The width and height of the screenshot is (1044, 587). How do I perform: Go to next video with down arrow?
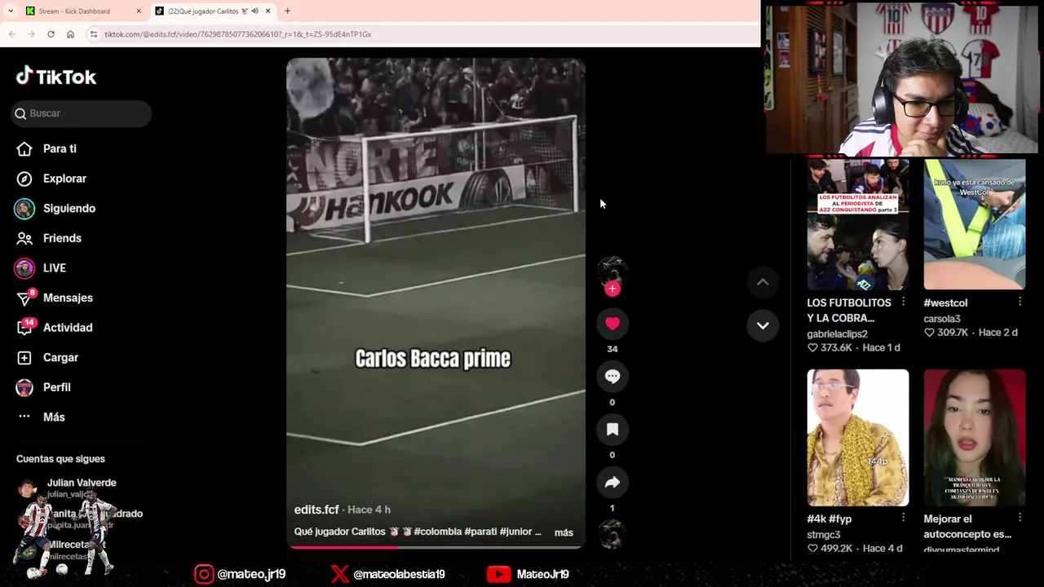tap(763, 325)
